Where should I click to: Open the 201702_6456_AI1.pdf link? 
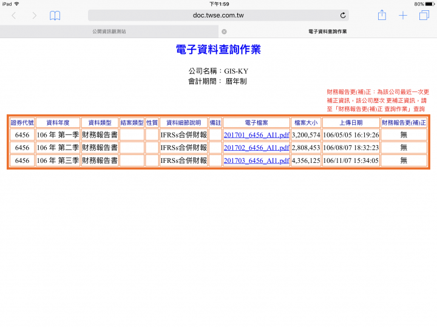click(256, 148)
